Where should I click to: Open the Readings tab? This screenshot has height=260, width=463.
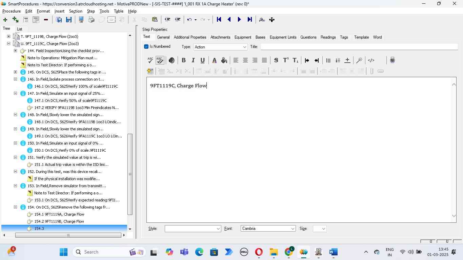click(328, 37)
